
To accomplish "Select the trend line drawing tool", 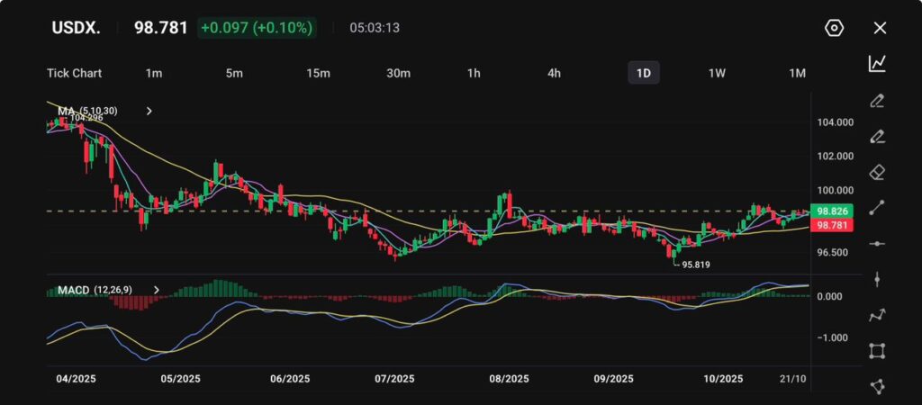I will click(877, 208).
